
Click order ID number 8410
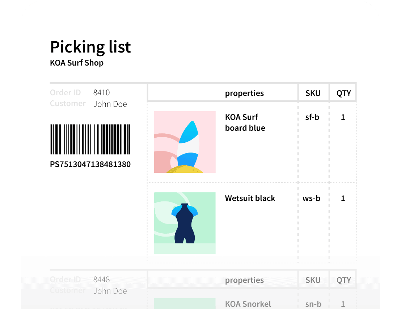(x=101, y=93)
